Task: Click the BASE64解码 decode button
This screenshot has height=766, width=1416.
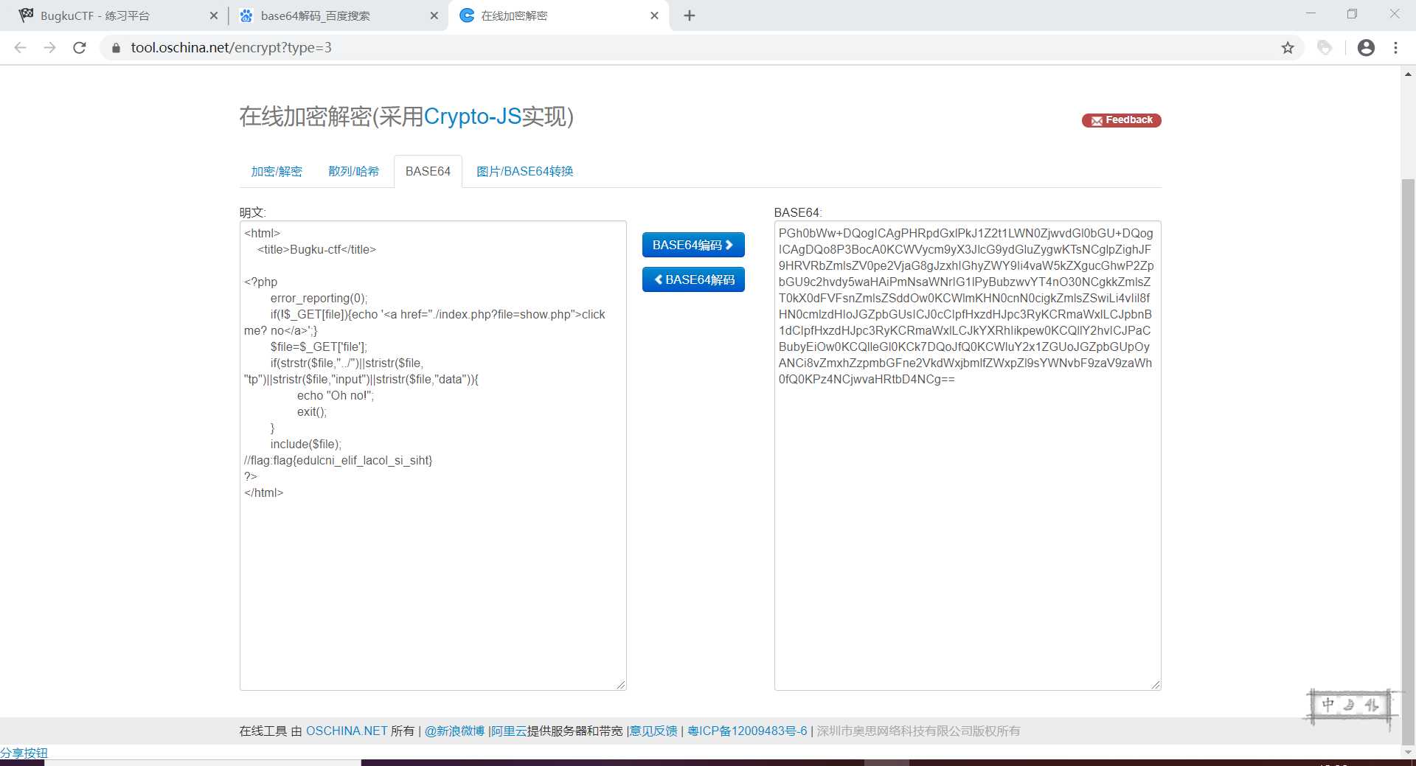Action: click(x=693, y=279)
